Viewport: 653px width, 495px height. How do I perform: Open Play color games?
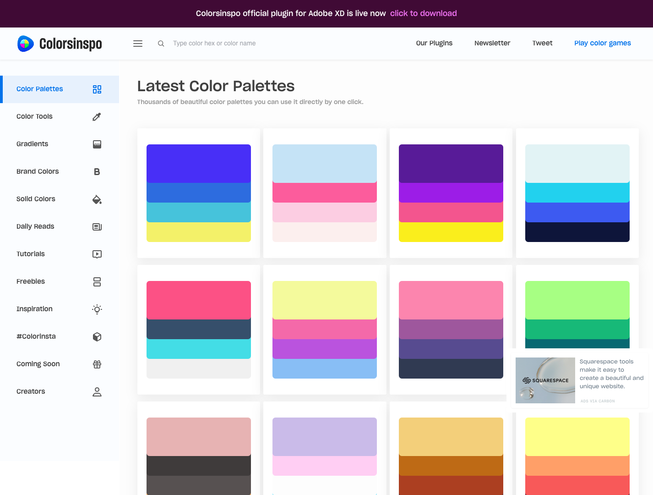pyautogui.click(x=602, y=43)
